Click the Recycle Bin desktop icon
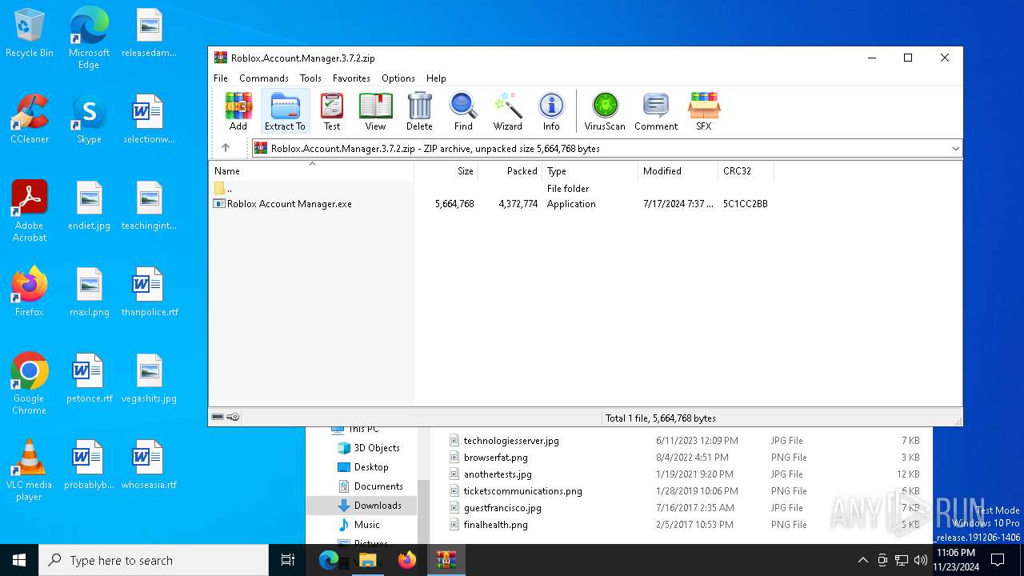1024x576 pixels. click(30, 34)
